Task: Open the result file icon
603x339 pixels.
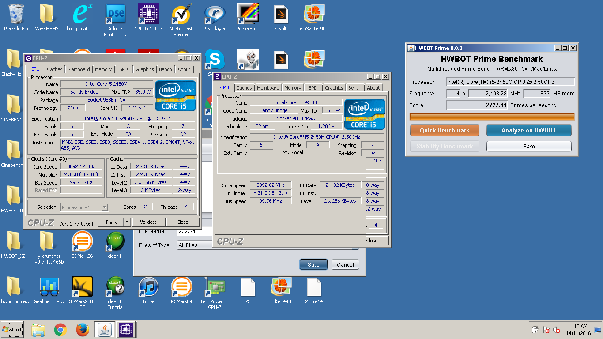Action: pyautogui.click(x=281, y=18)
